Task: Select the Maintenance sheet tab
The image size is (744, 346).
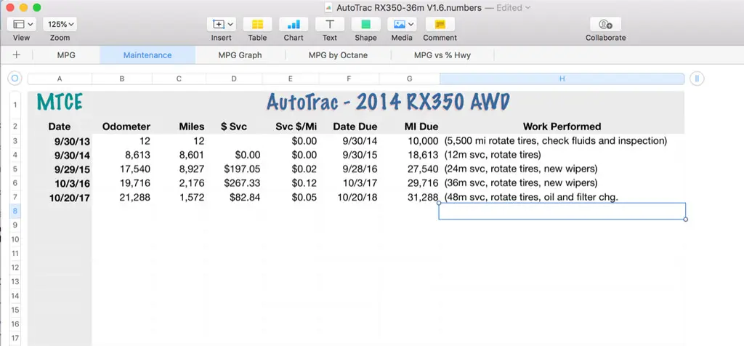Action: (147, 55)
